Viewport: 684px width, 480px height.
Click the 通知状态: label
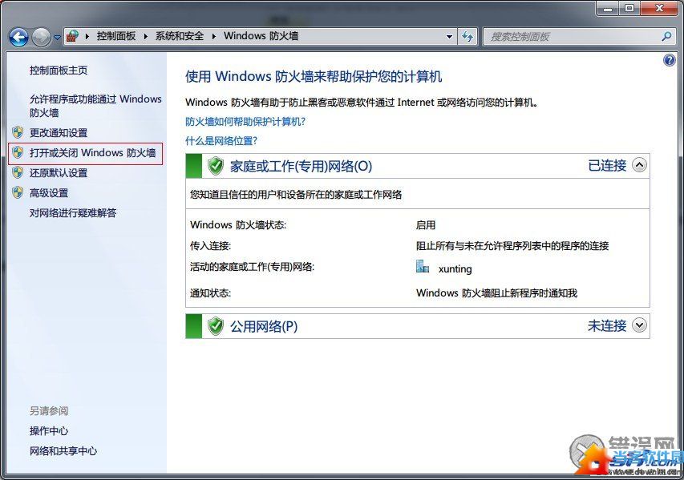point(210,293)
